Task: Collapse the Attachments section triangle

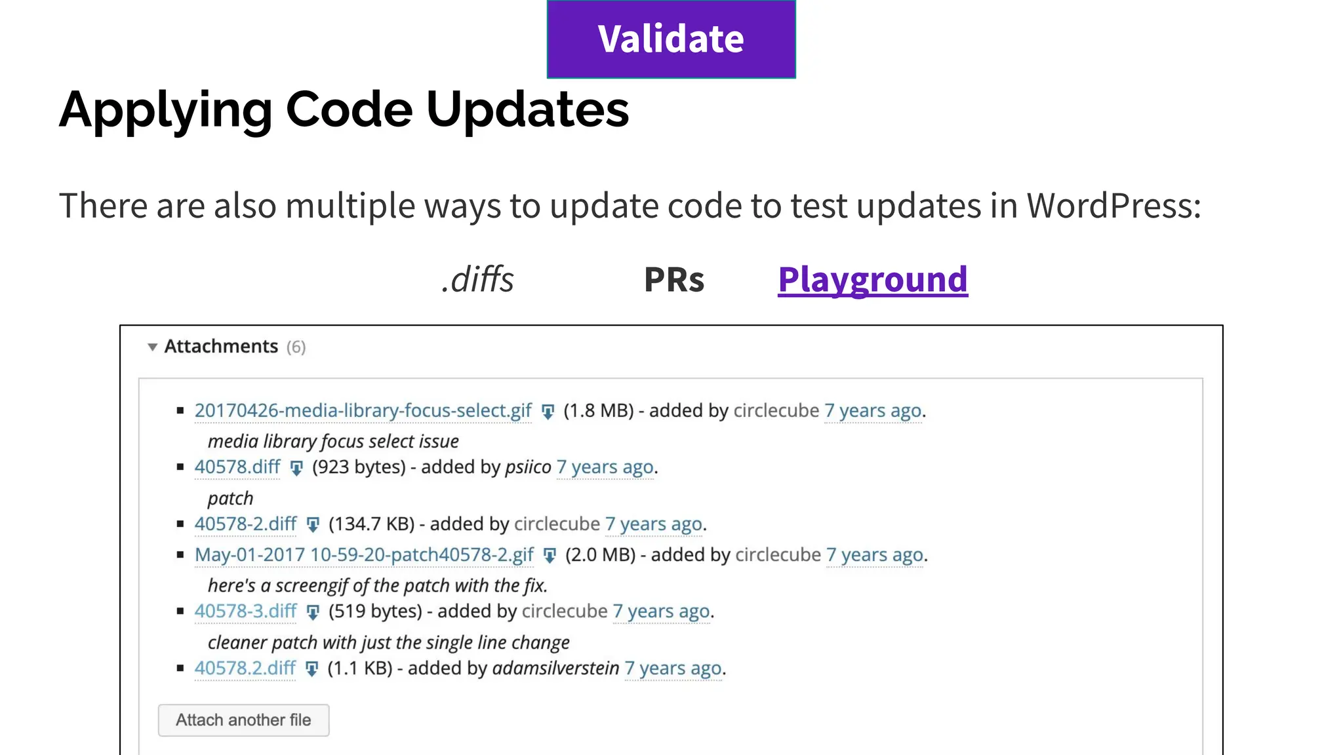Action: click(x=152, y=347)
